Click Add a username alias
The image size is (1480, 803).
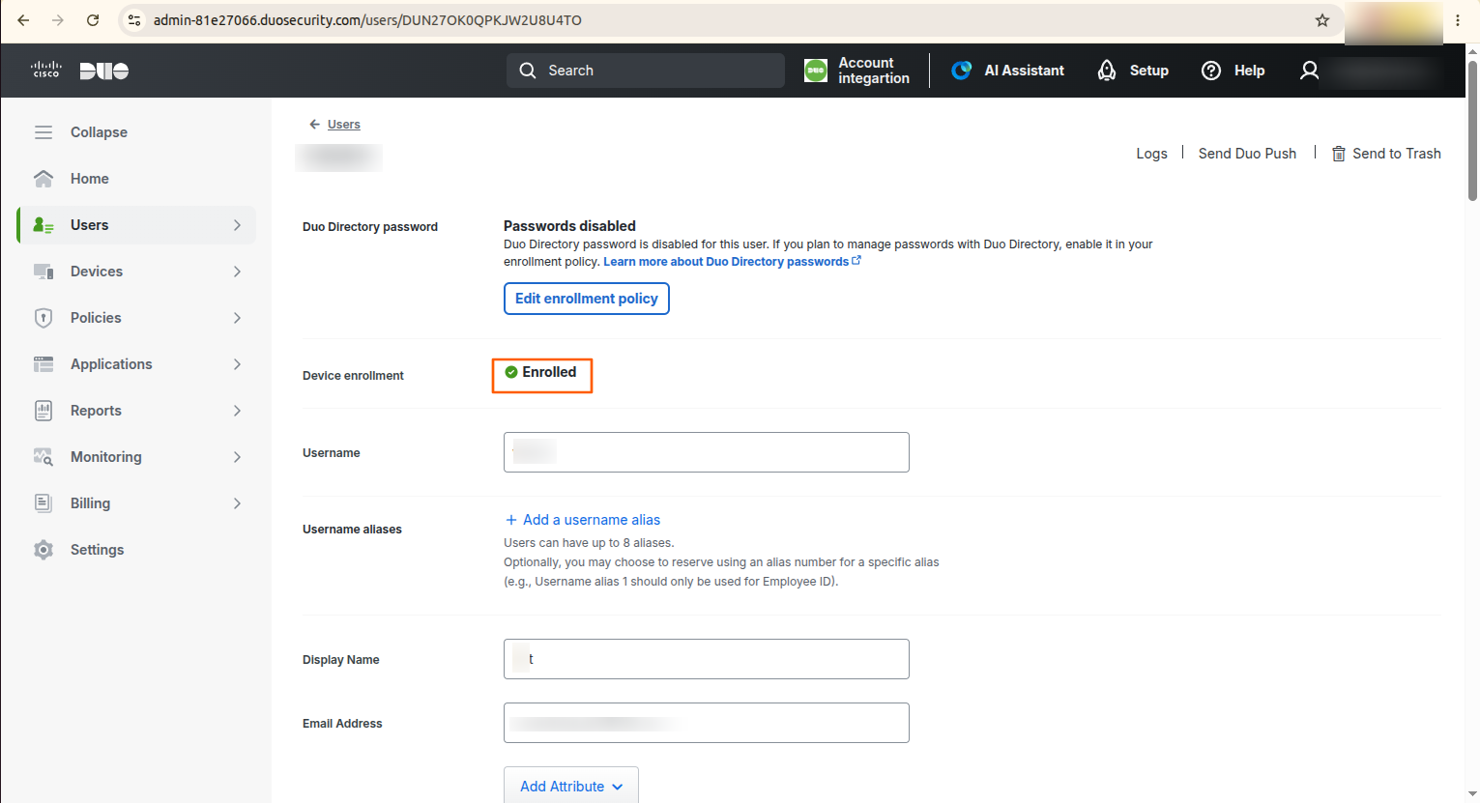pyautogui.click(x=582, y=520)
